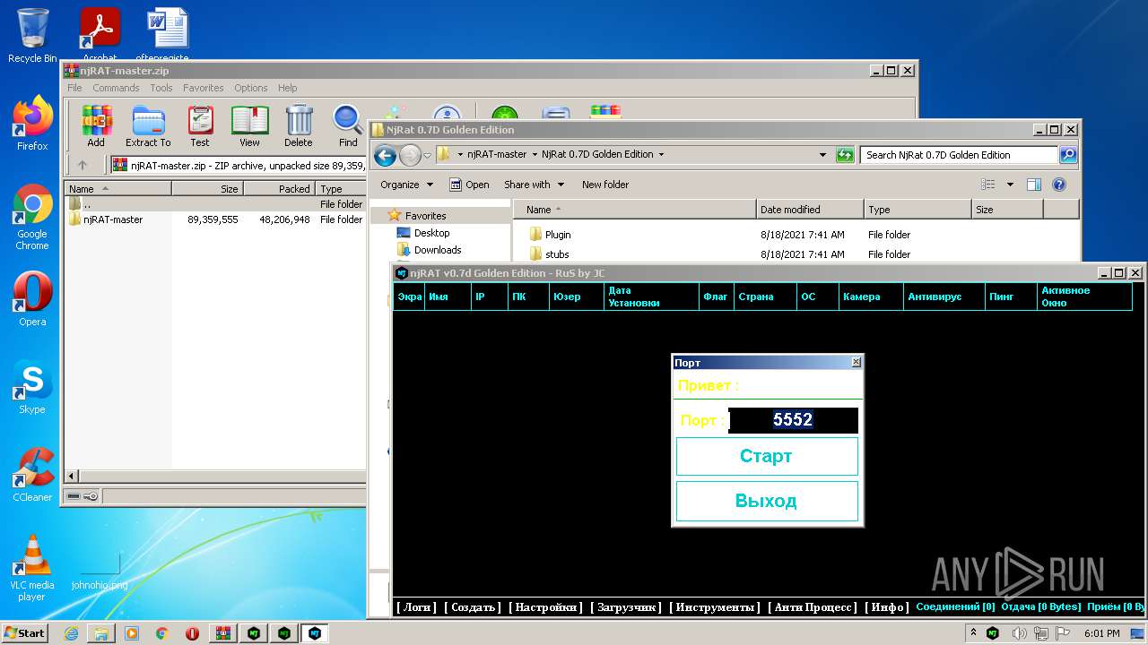Viewport: 1148px width, 645px height.
Task: Launch Firefox from the desktop
Action: click(x=32, y=124)
